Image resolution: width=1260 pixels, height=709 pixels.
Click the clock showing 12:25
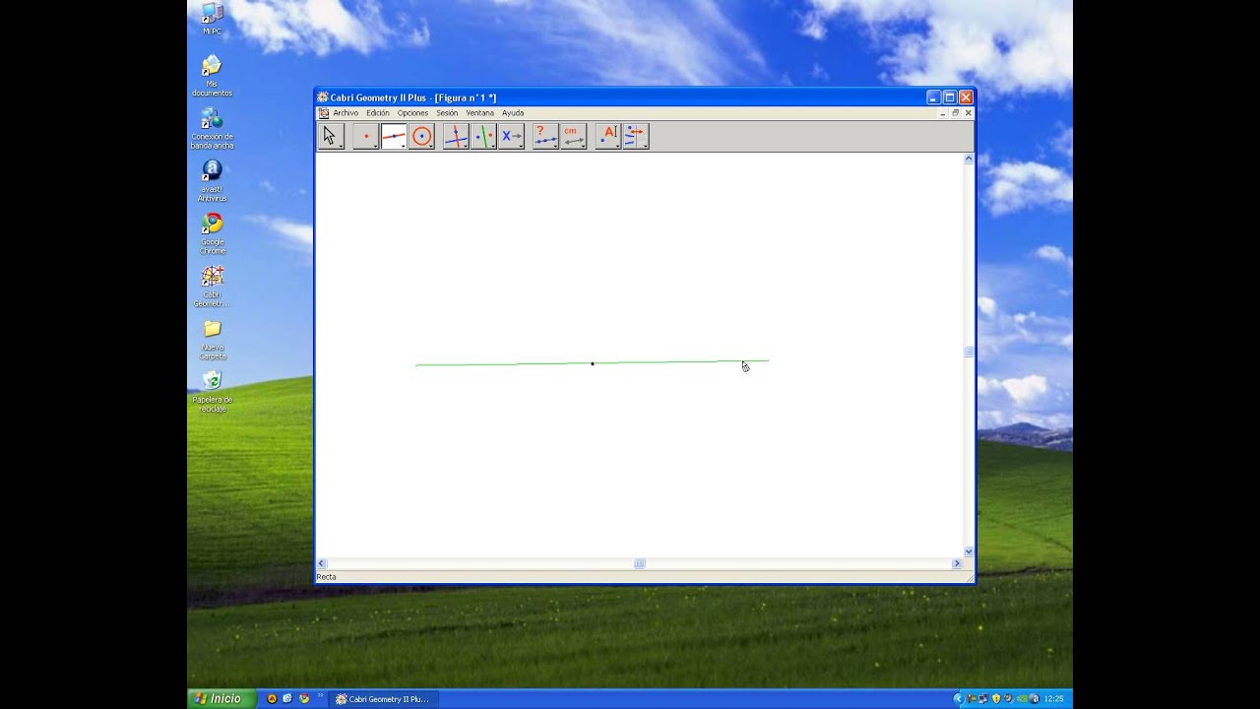[1053, 698]
